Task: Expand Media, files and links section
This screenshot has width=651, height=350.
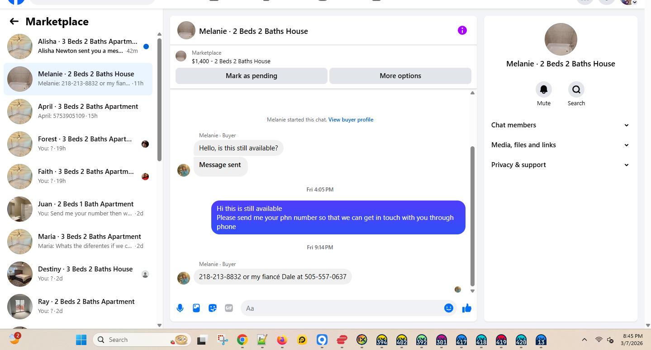Action: [x=560, y=145]
